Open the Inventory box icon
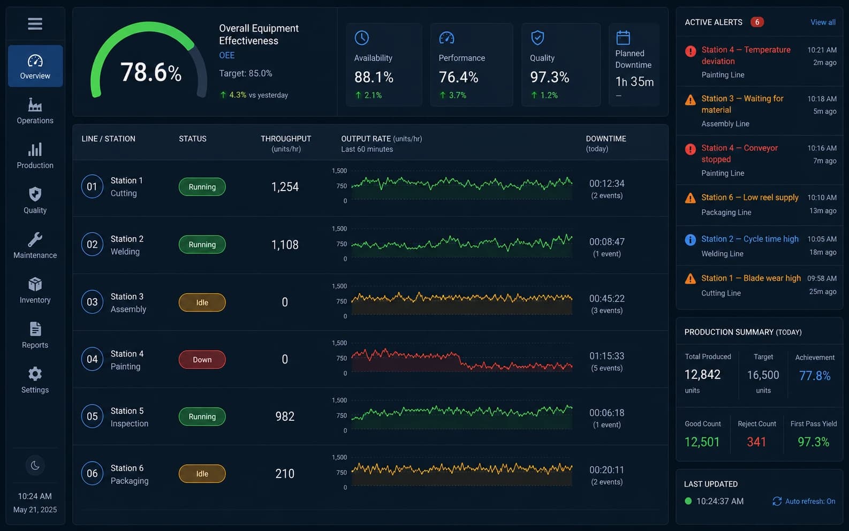This screenshot has width=849, height=531. tap(35, 284)
